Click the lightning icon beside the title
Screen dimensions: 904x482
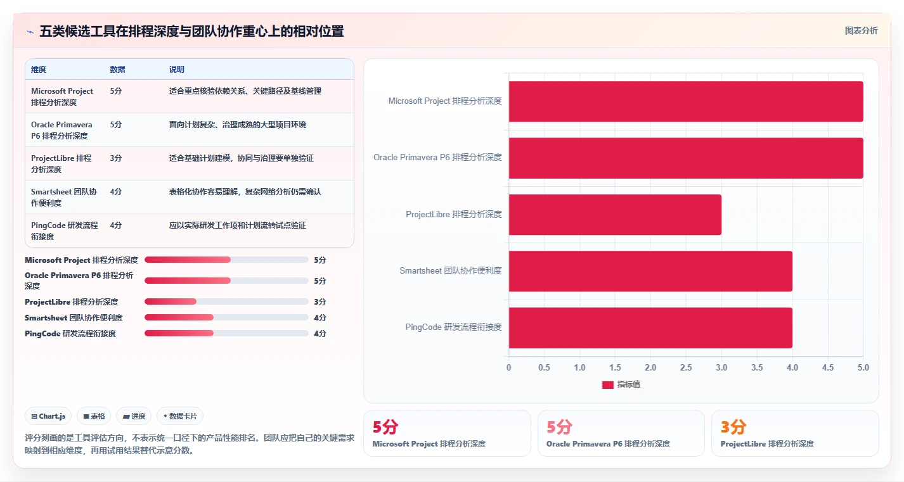[30, 32]
